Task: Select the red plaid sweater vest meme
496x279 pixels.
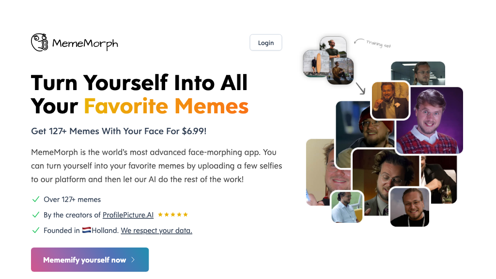Action: [429, 120]
